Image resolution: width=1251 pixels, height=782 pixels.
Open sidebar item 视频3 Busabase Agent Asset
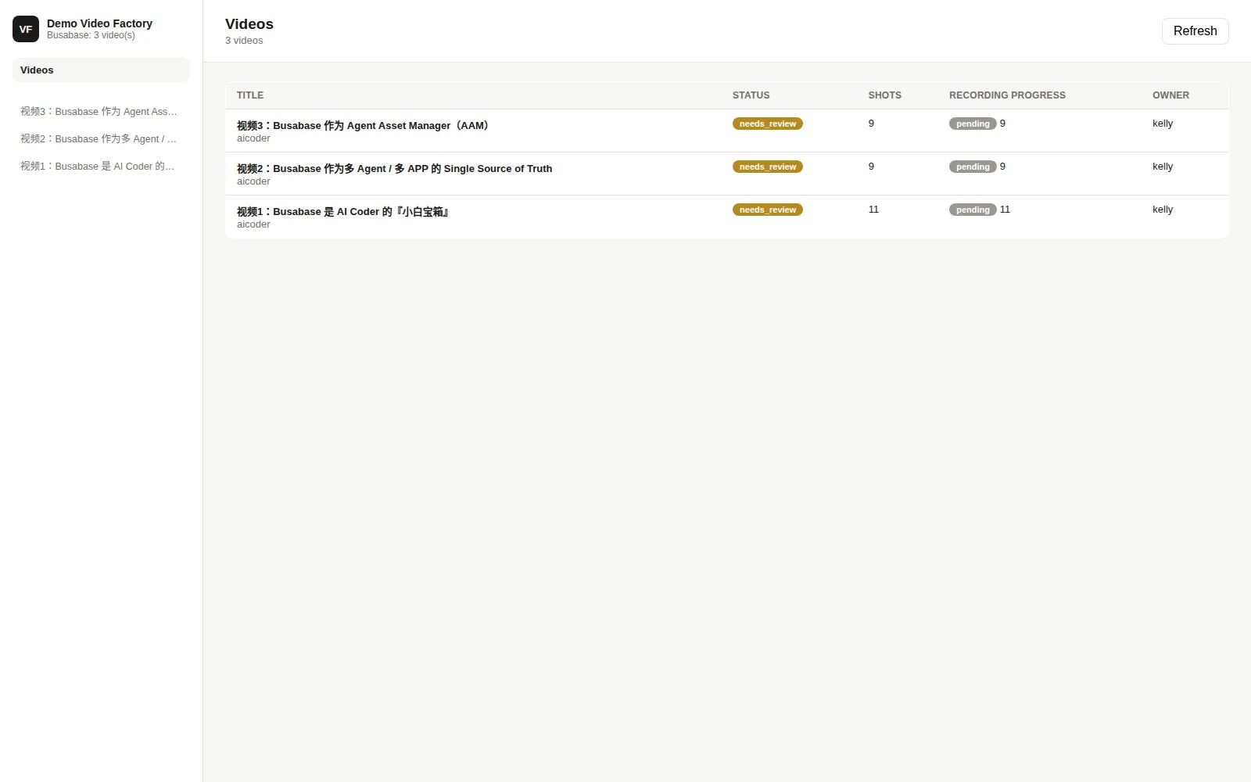tap(101, 112)
